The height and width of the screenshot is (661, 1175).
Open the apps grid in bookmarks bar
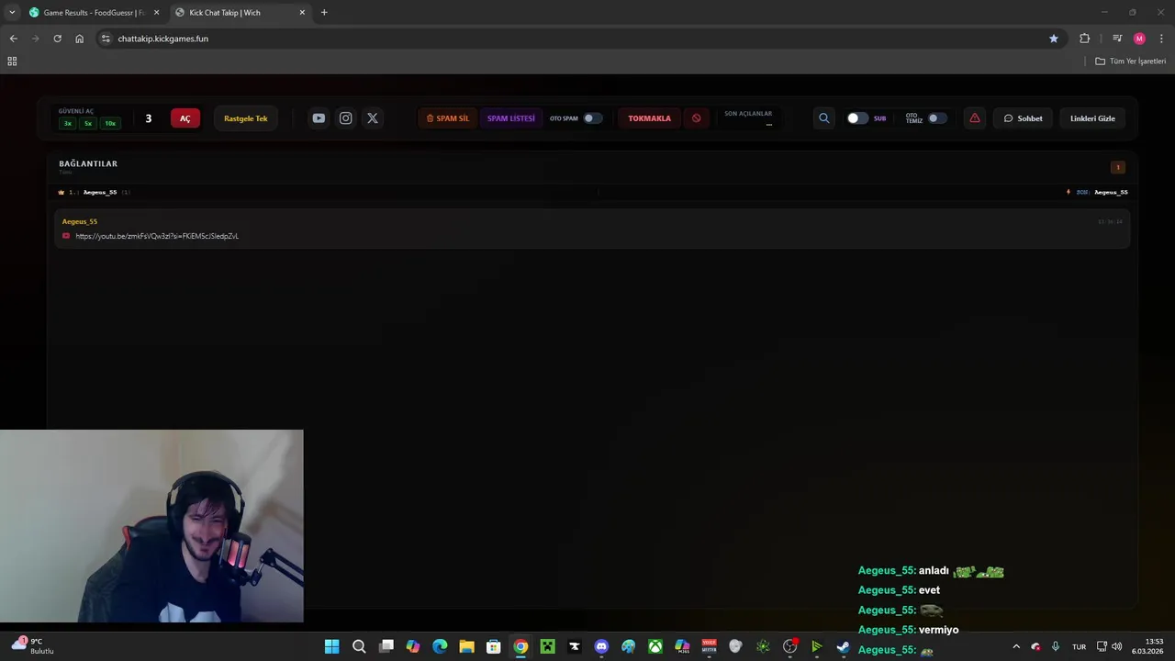(12, 62)
